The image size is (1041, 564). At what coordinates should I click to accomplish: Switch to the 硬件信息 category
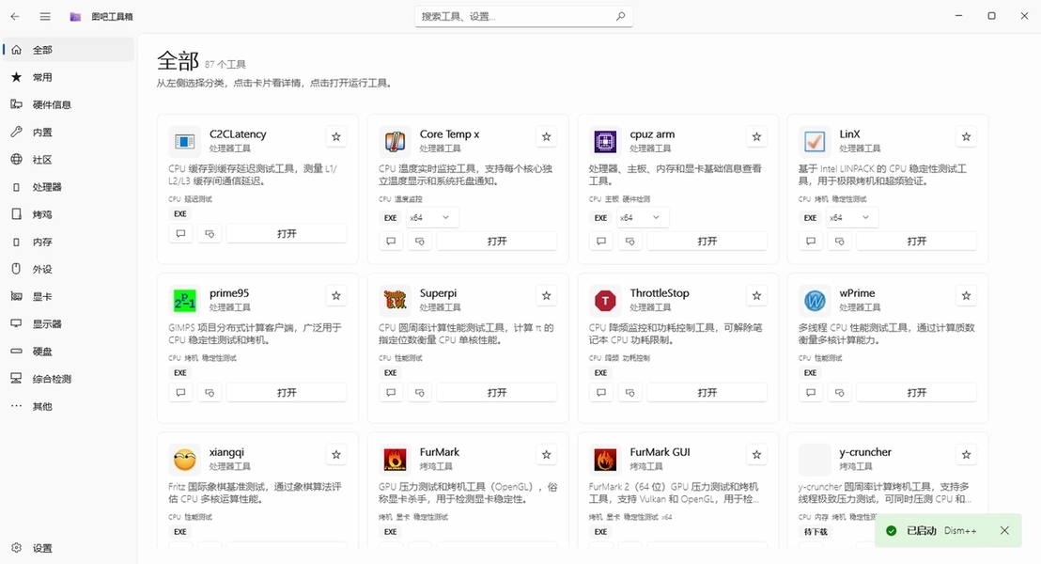tap(69, 104)
